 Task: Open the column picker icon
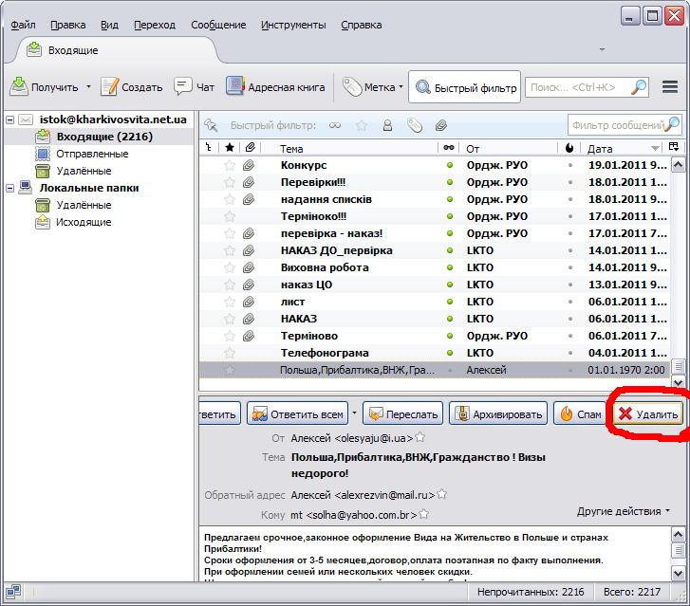673,147
